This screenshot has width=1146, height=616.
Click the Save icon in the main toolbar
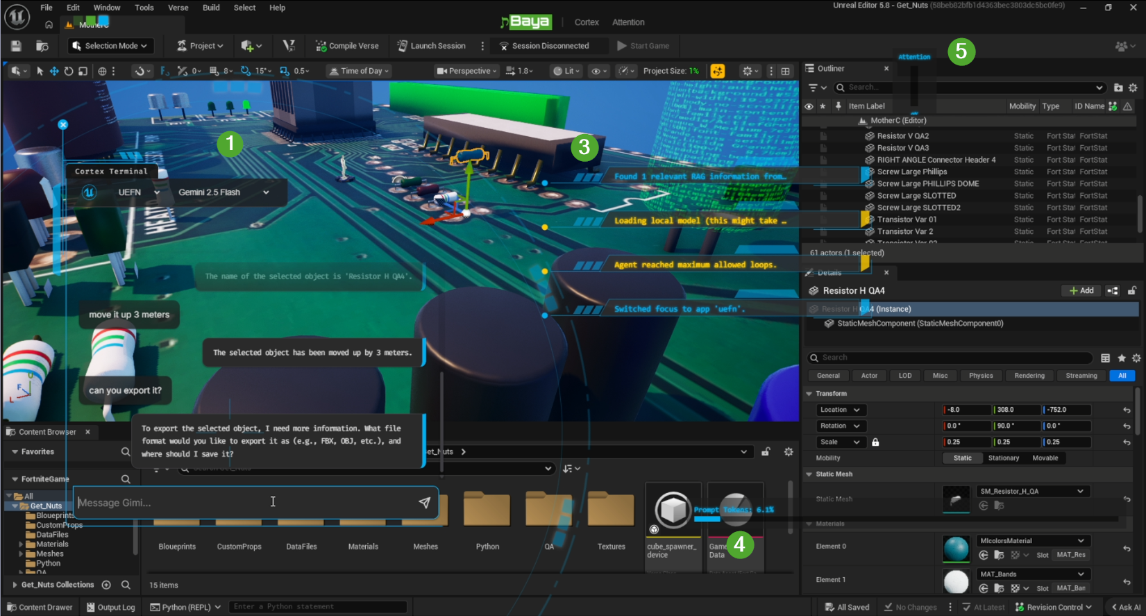16,46
